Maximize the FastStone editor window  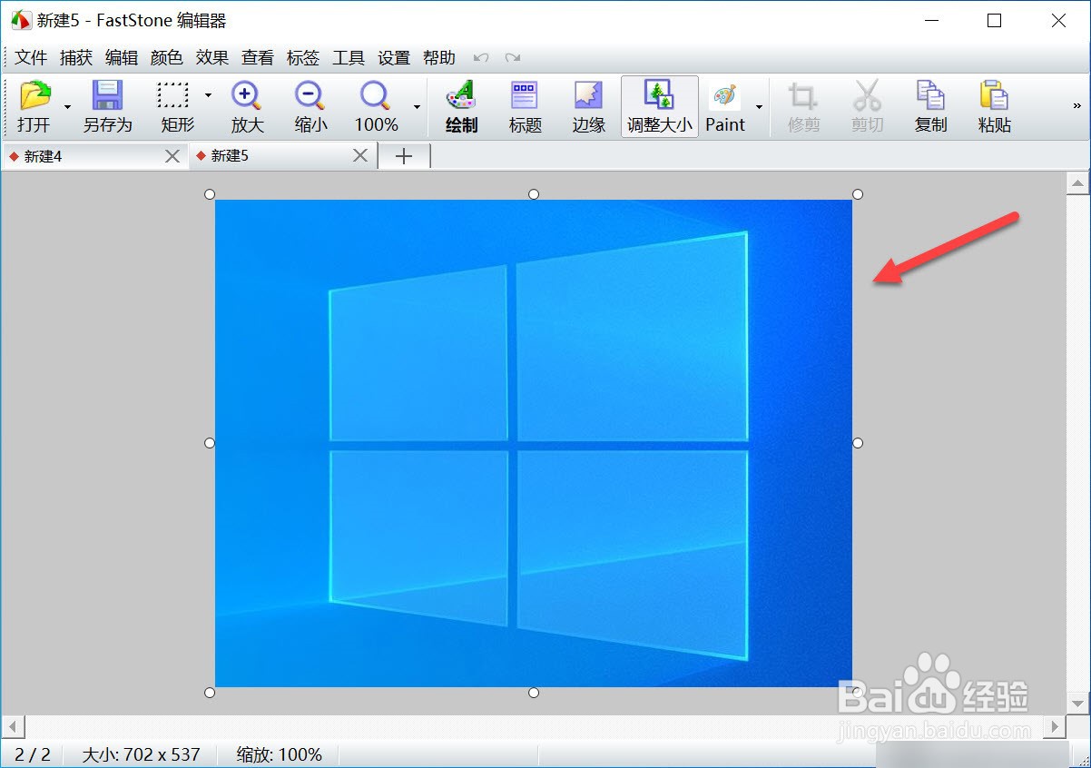point(994,20)
